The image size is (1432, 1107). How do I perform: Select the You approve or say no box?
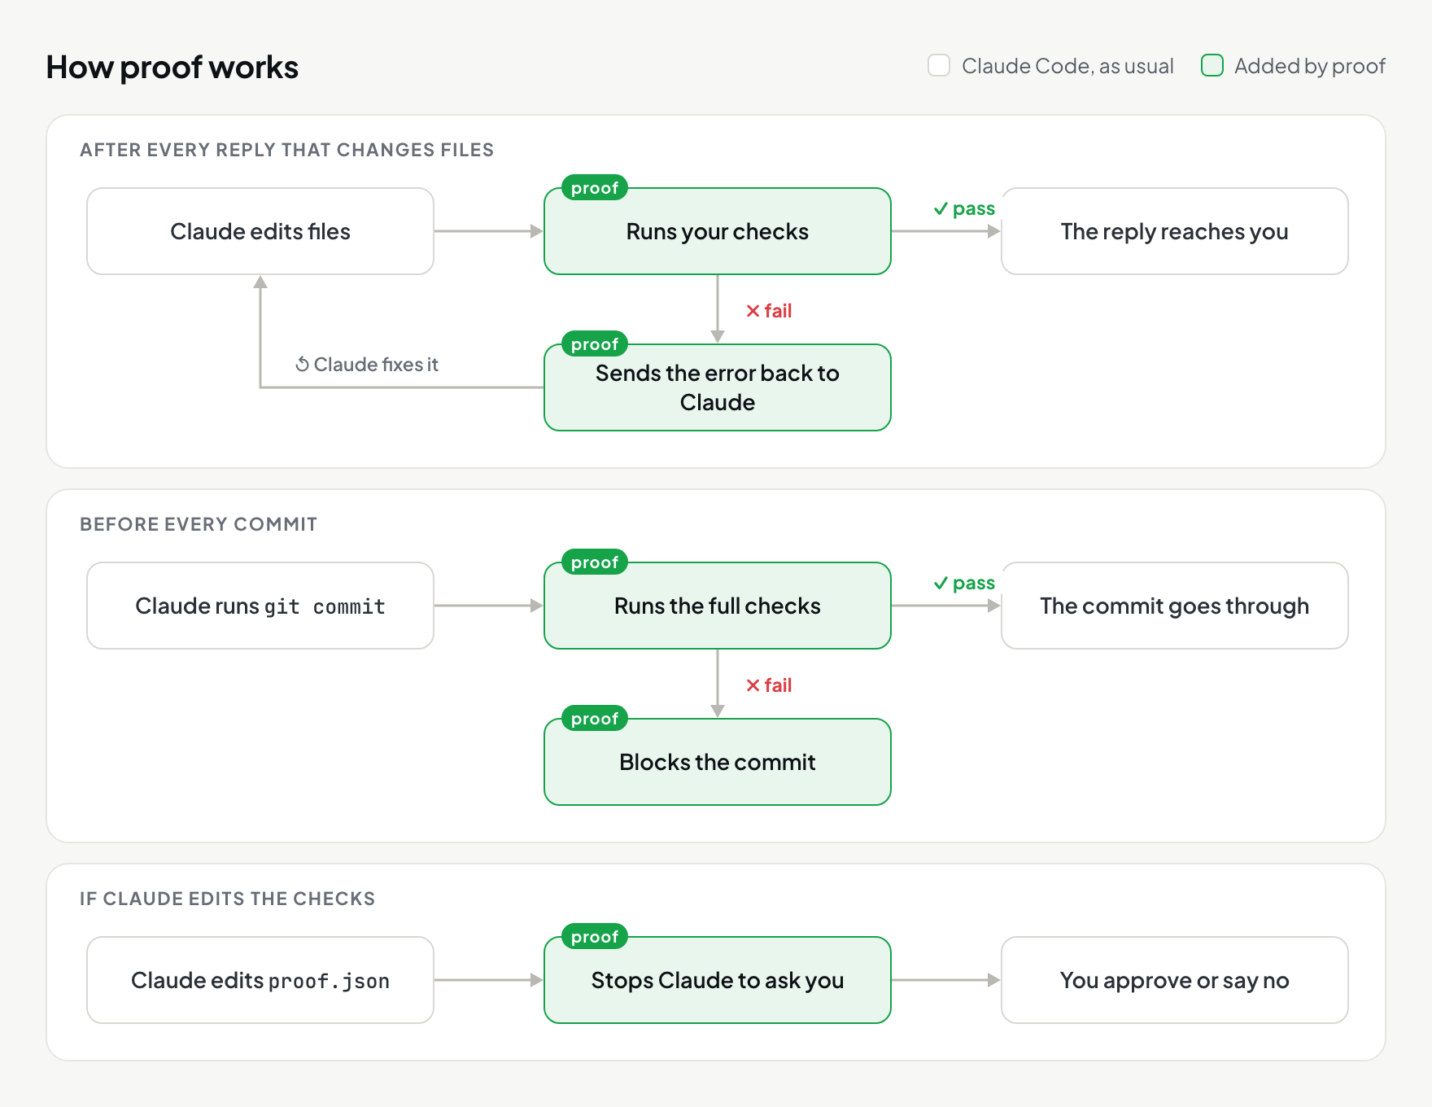point(1175,980)
